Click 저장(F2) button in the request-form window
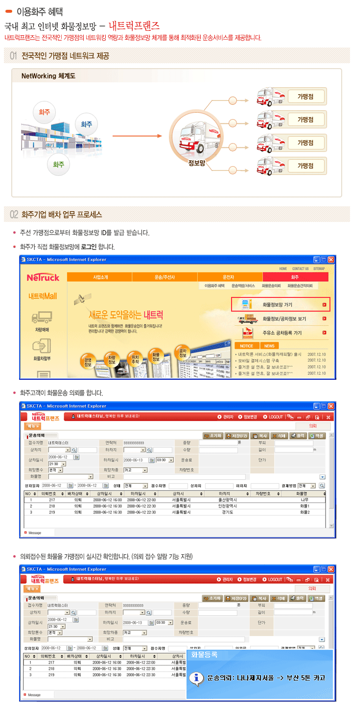 [237, 436]
